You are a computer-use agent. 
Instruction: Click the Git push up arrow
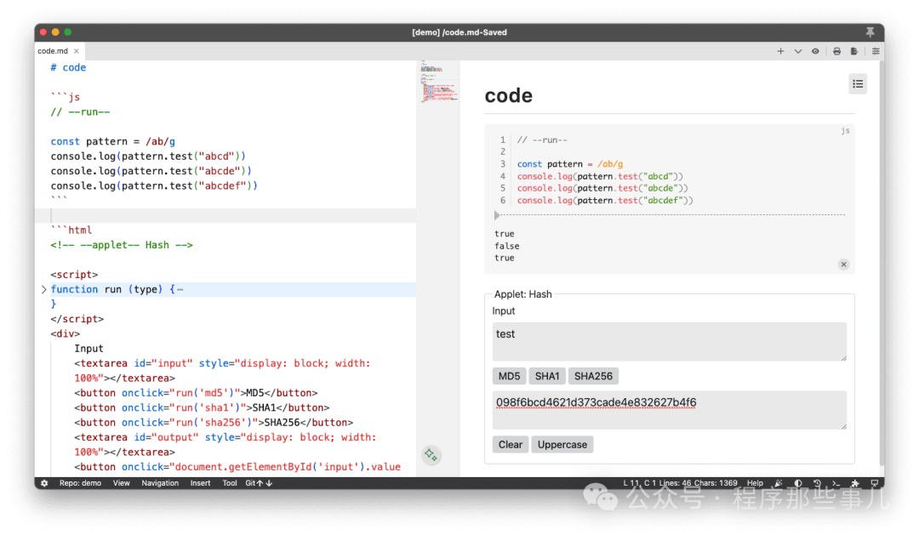(260, 483)
